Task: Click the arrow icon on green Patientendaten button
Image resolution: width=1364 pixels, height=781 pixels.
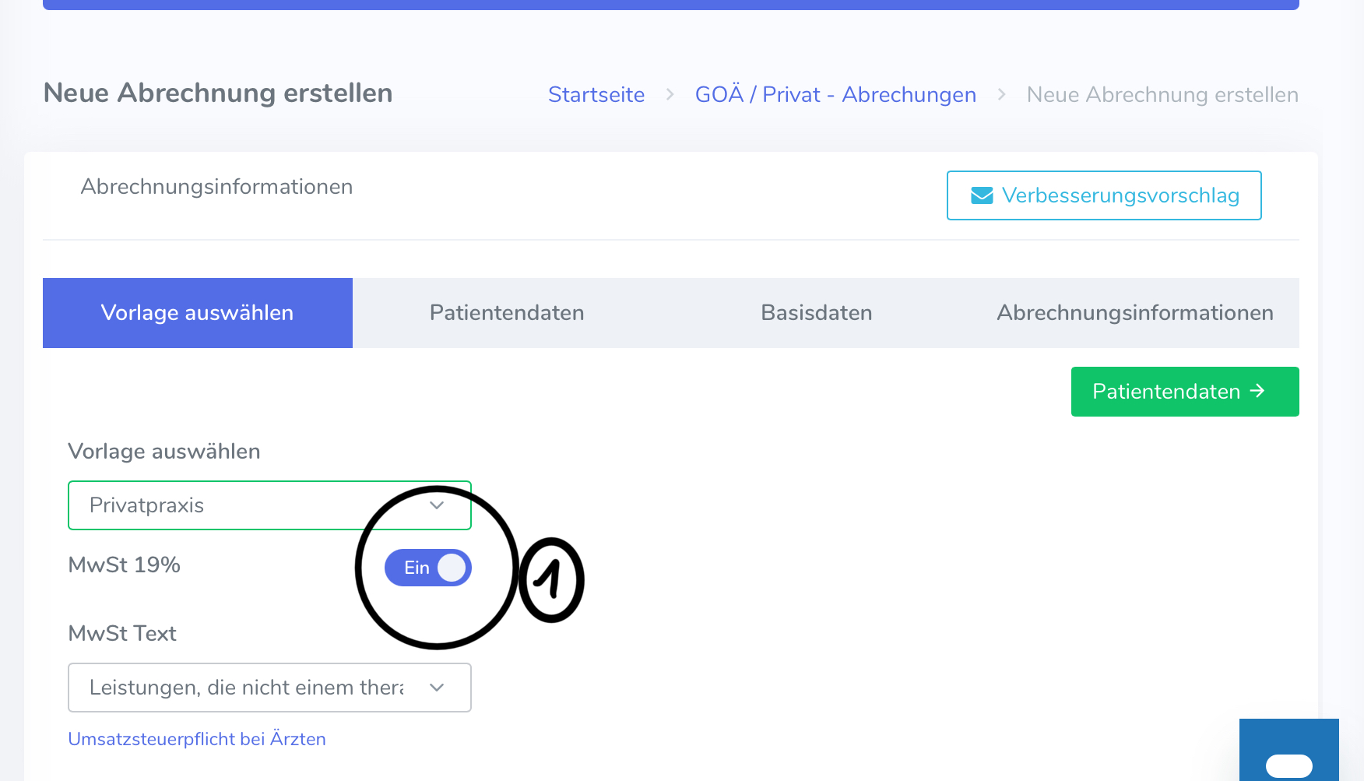Action: tap(1257, 391)
